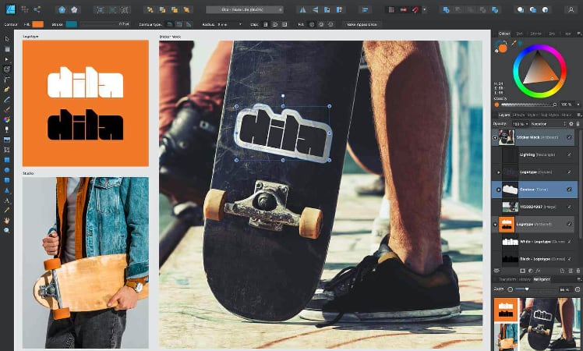Select the Artistic Text tool
The height and width of the screenshot is (351, 583).
click(7, 200)
